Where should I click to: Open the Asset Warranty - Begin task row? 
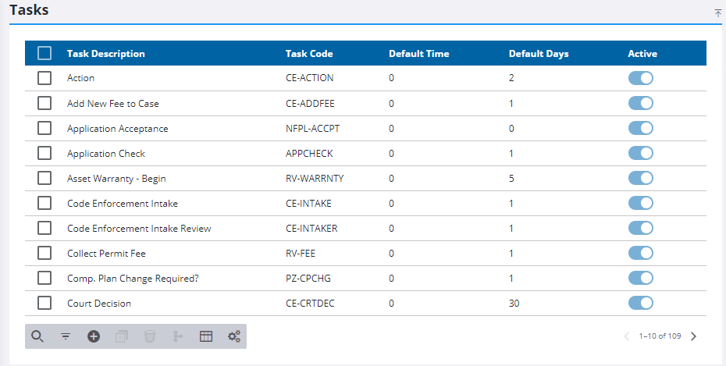(116, 178)
